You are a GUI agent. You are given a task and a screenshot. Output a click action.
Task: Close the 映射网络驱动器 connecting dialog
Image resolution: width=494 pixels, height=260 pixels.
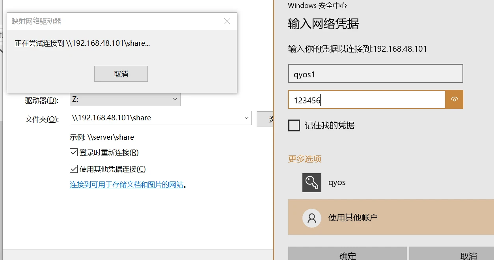(x=227, y=21)
